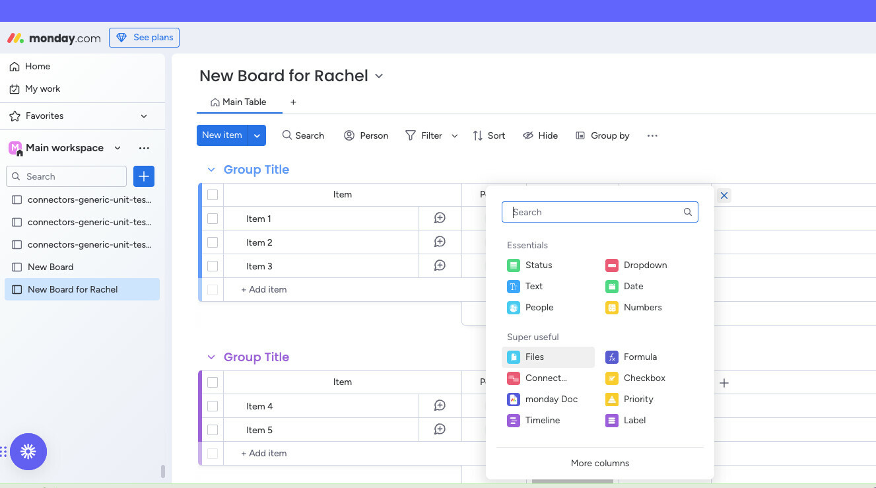Select all items in first group header

pyautogui.click(x=213, y=195)
